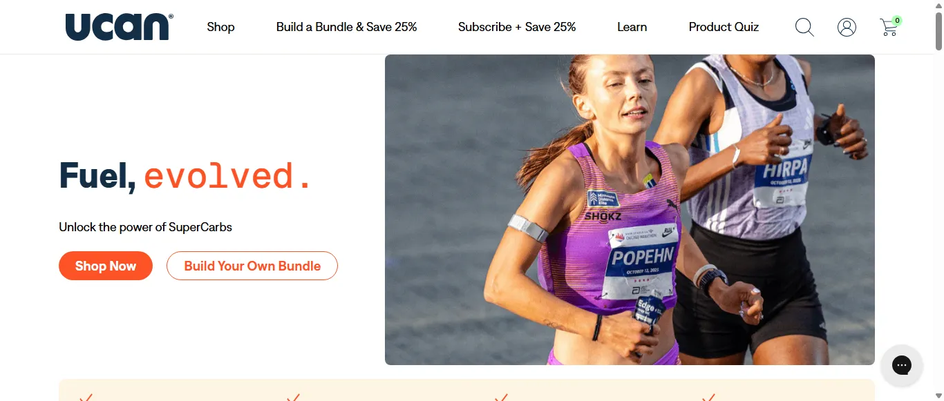Click the rightmost orange checkmark in the beige banner
Image resolution: width=944 pixels, height=401 pixels.
(708, 397)
